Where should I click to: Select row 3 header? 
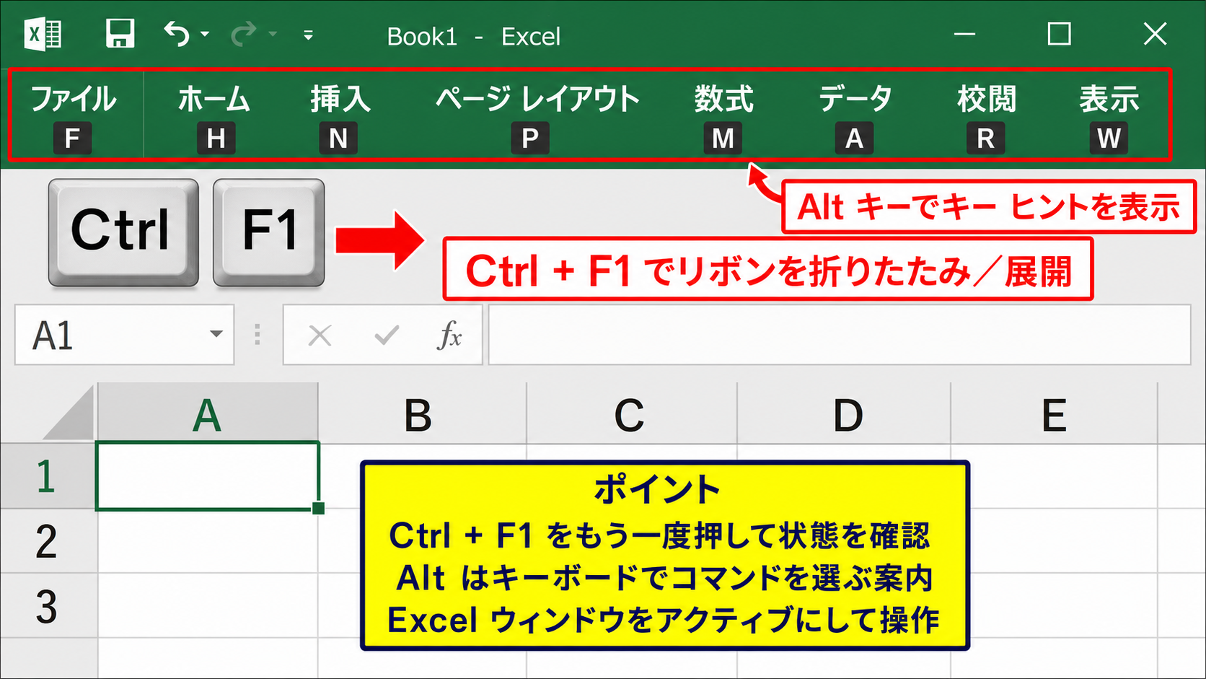click(48, 606)
